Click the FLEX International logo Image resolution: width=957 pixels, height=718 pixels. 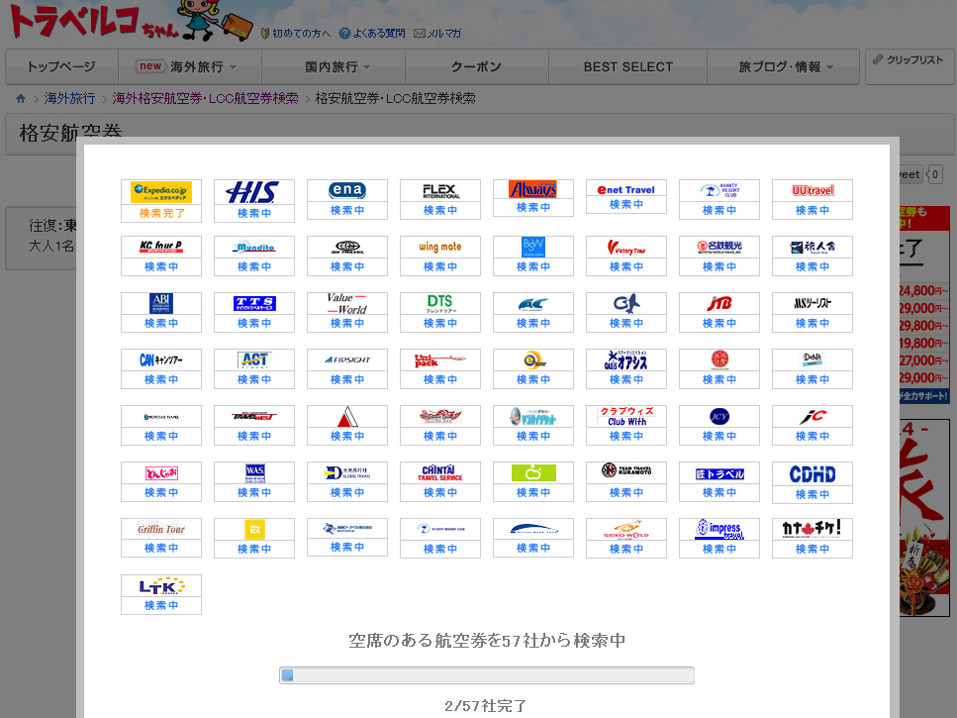pos(440,190)
